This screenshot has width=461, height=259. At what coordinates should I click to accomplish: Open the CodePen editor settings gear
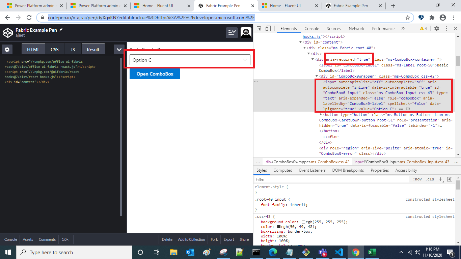pyautogui.click(x=7, y=49)
